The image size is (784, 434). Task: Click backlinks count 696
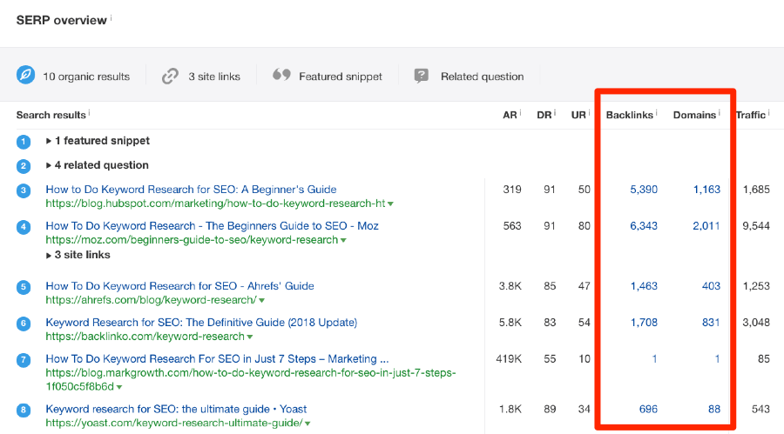click(648, 409)
